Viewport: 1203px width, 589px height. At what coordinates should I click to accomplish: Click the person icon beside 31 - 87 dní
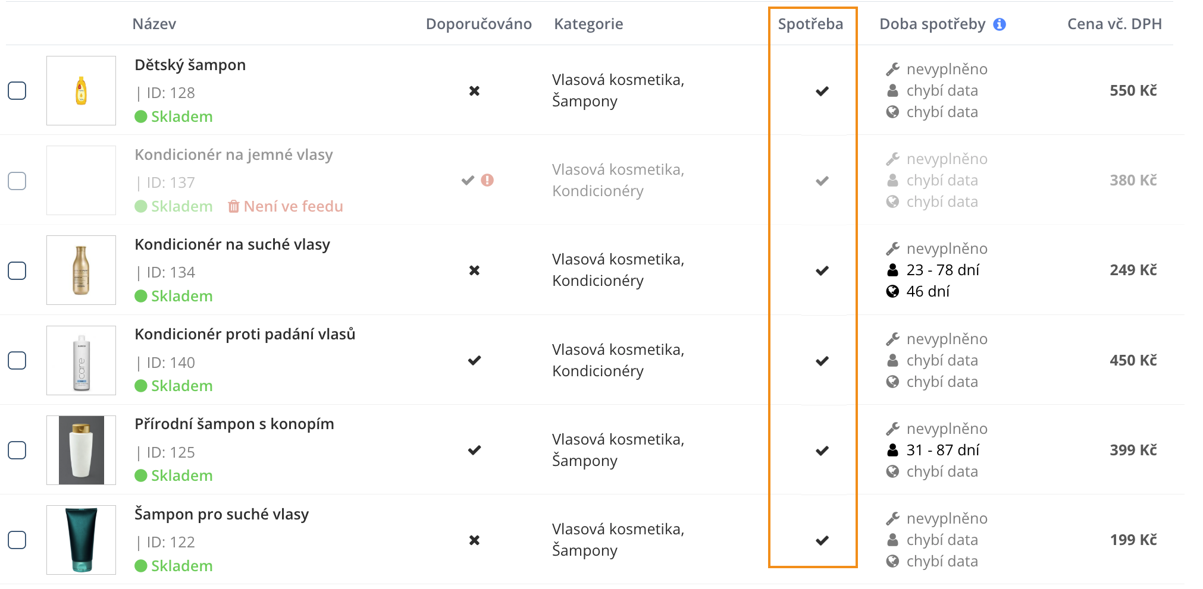click(892, 451)
